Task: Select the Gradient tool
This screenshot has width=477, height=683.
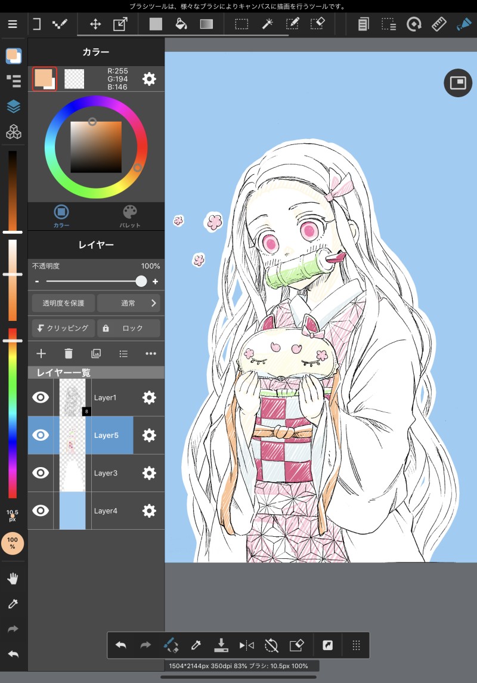Action: click(x=206, y=24)
